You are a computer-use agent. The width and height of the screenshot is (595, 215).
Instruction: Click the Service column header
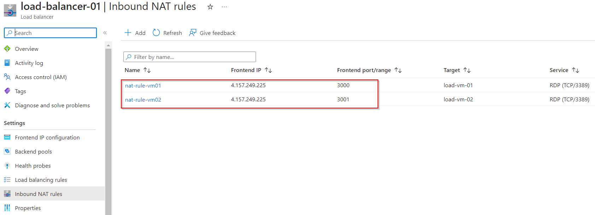coord(559,70)
